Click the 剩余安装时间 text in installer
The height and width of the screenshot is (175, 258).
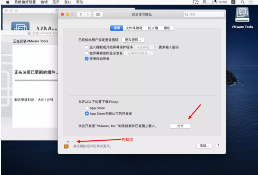click(34, 100)
